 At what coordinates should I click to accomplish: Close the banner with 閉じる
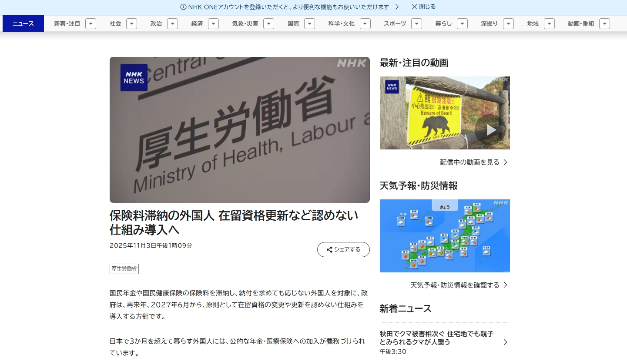(423, 7)
